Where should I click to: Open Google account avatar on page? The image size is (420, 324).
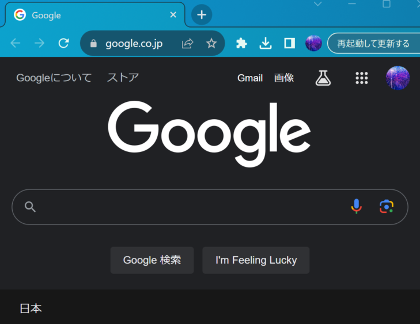398,78
